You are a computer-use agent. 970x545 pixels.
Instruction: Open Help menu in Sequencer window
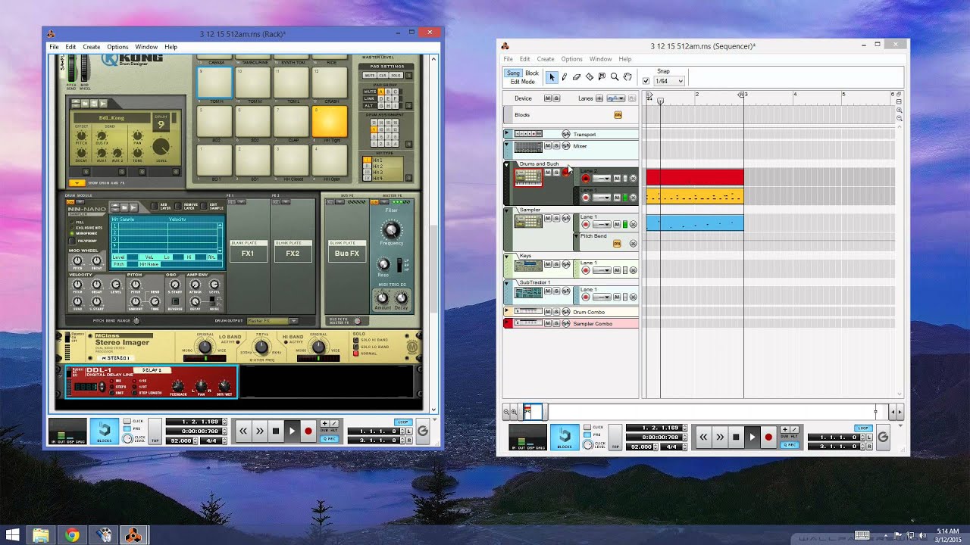[x=624, y=59]
